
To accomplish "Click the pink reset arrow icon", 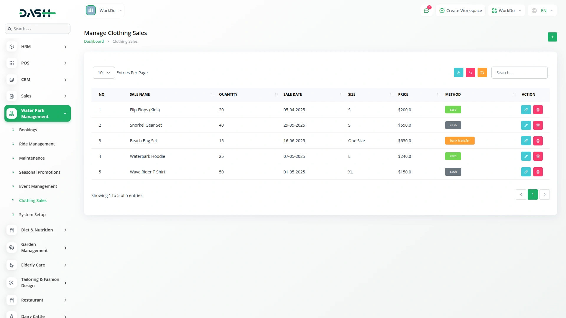I will tap(470, 73).
